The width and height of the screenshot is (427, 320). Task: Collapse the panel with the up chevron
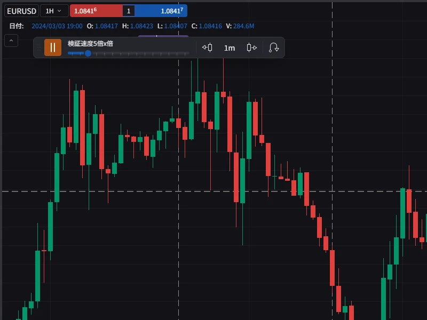coord(11,41)
